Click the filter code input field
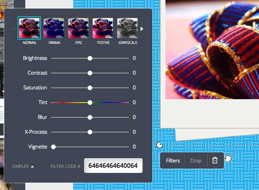Screen dimensions: 259x190 point(113,166)
